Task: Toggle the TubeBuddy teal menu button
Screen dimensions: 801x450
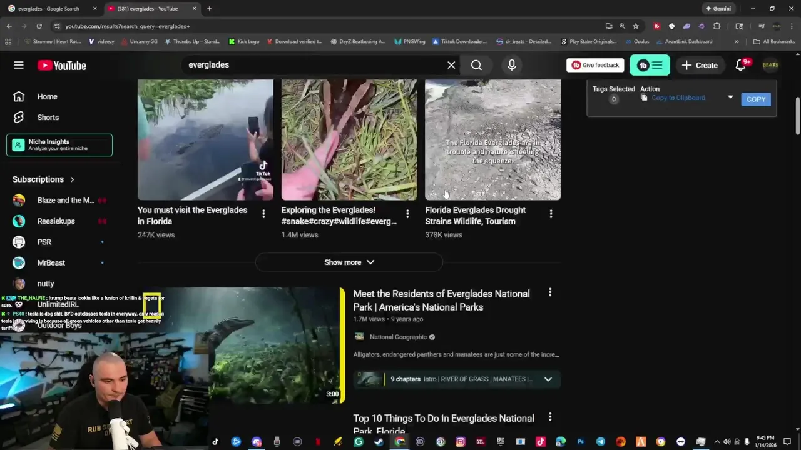Action: 650,65
